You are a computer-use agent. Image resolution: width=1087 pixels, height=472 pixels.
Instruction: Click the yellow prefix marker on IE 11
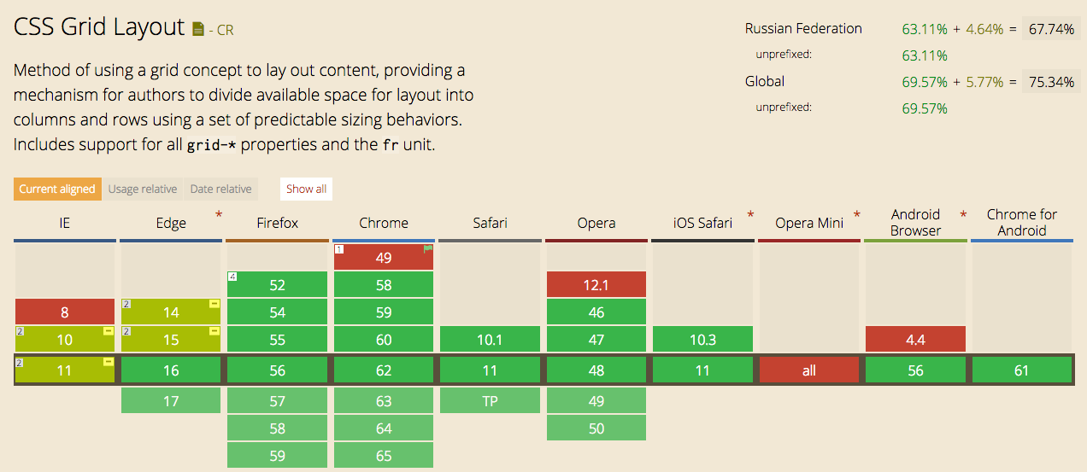point(108,362)
